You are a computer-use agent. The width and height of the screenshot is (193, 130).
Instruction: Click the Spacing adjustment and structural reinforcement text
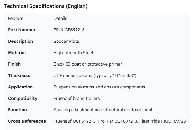tap(103, 110)
